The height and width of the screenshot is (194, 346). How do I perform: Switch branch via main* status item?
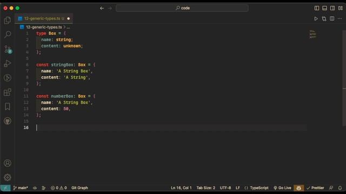21,188
